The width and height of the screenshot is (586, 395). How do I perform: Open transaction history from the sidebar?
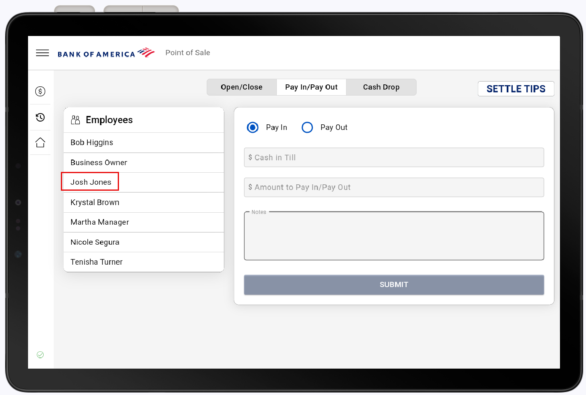click(40, 117)
